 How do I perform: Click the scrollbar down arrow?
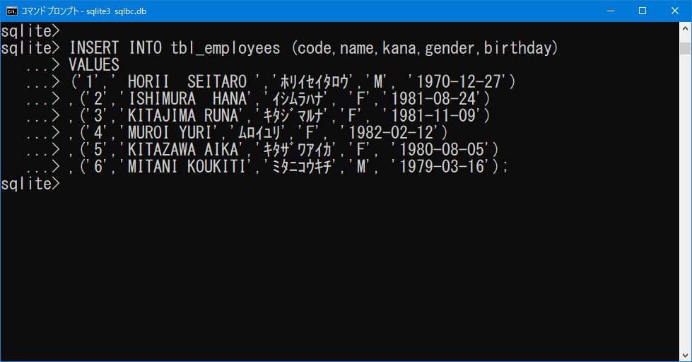pyautogui.click(x=685, y=356)
